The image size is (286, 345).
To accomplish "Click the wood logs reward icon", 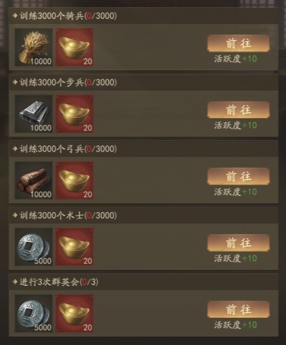I will [34, 180].
